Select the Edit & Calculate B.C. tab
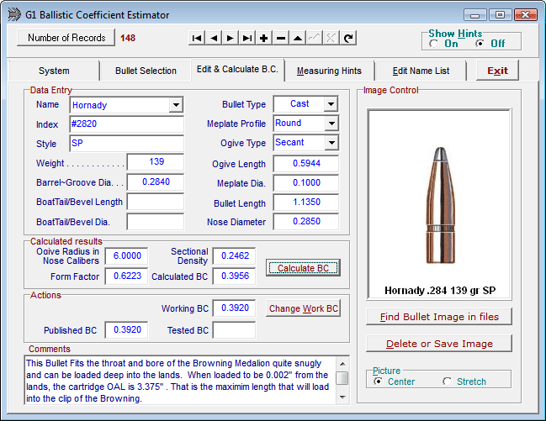This screenshot has width=546, height=421. [237, 69]
